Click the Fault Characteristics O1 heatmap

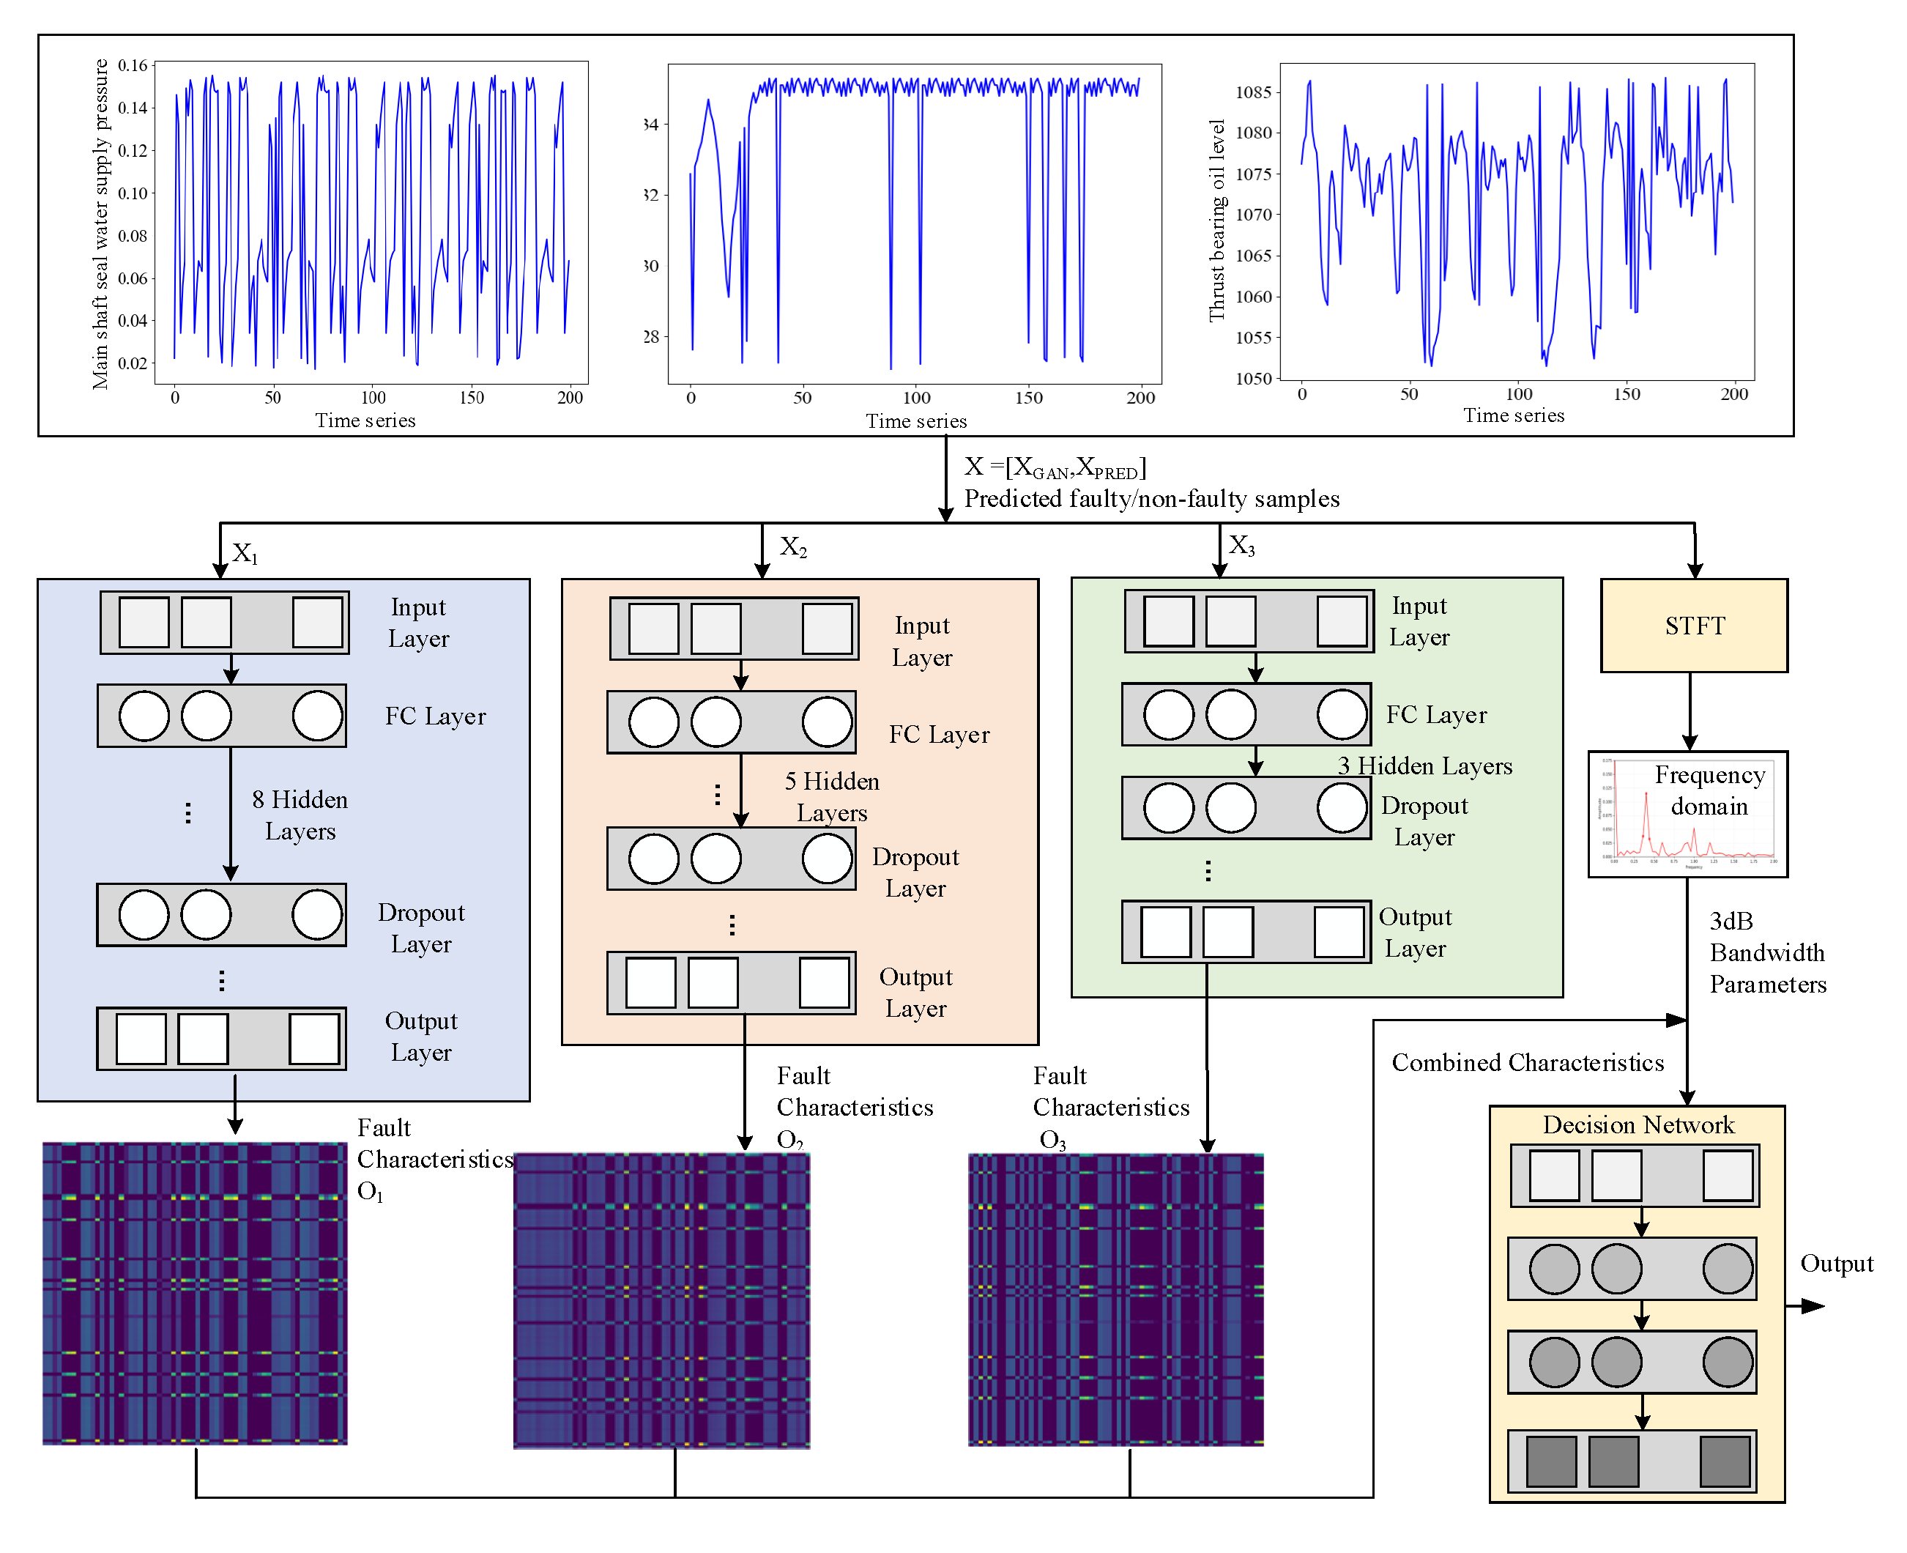(x=194, y=1293)
